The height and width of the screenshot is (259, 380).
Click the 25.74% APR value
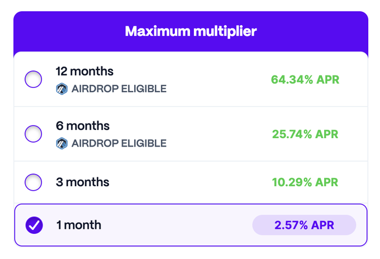(305, 134)
